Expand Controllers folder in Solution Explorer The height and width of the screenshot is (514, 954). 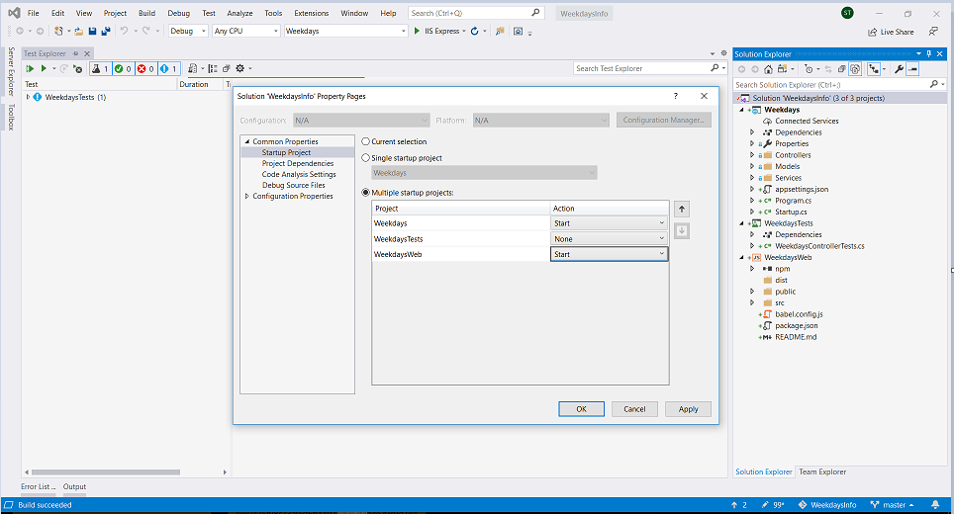(x=752, y=155)
